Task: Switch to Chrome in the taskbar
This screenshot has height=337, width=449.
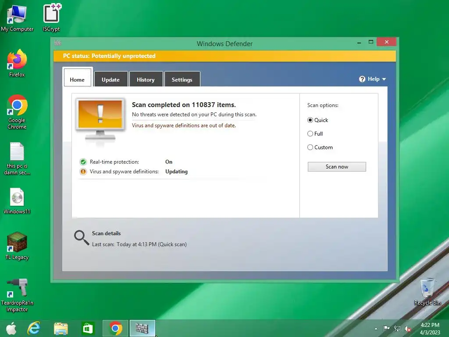Action: tap(115, 328)
